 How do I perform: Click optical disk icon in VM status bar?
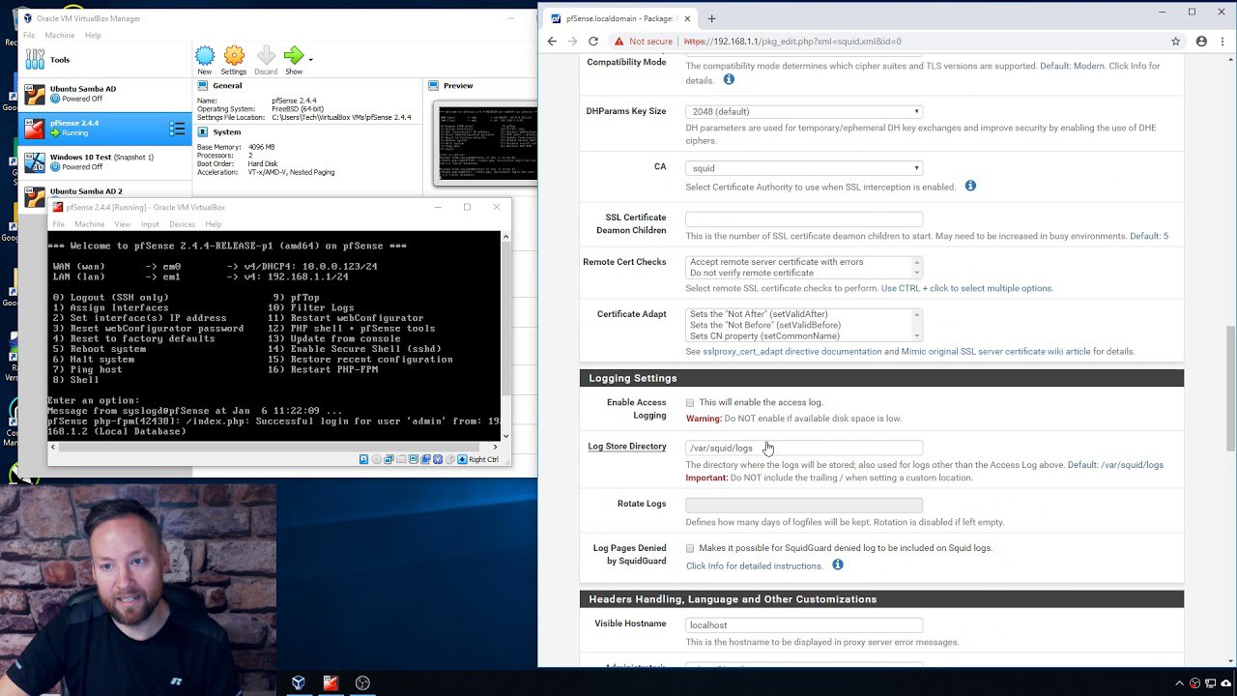coord(376,459)
